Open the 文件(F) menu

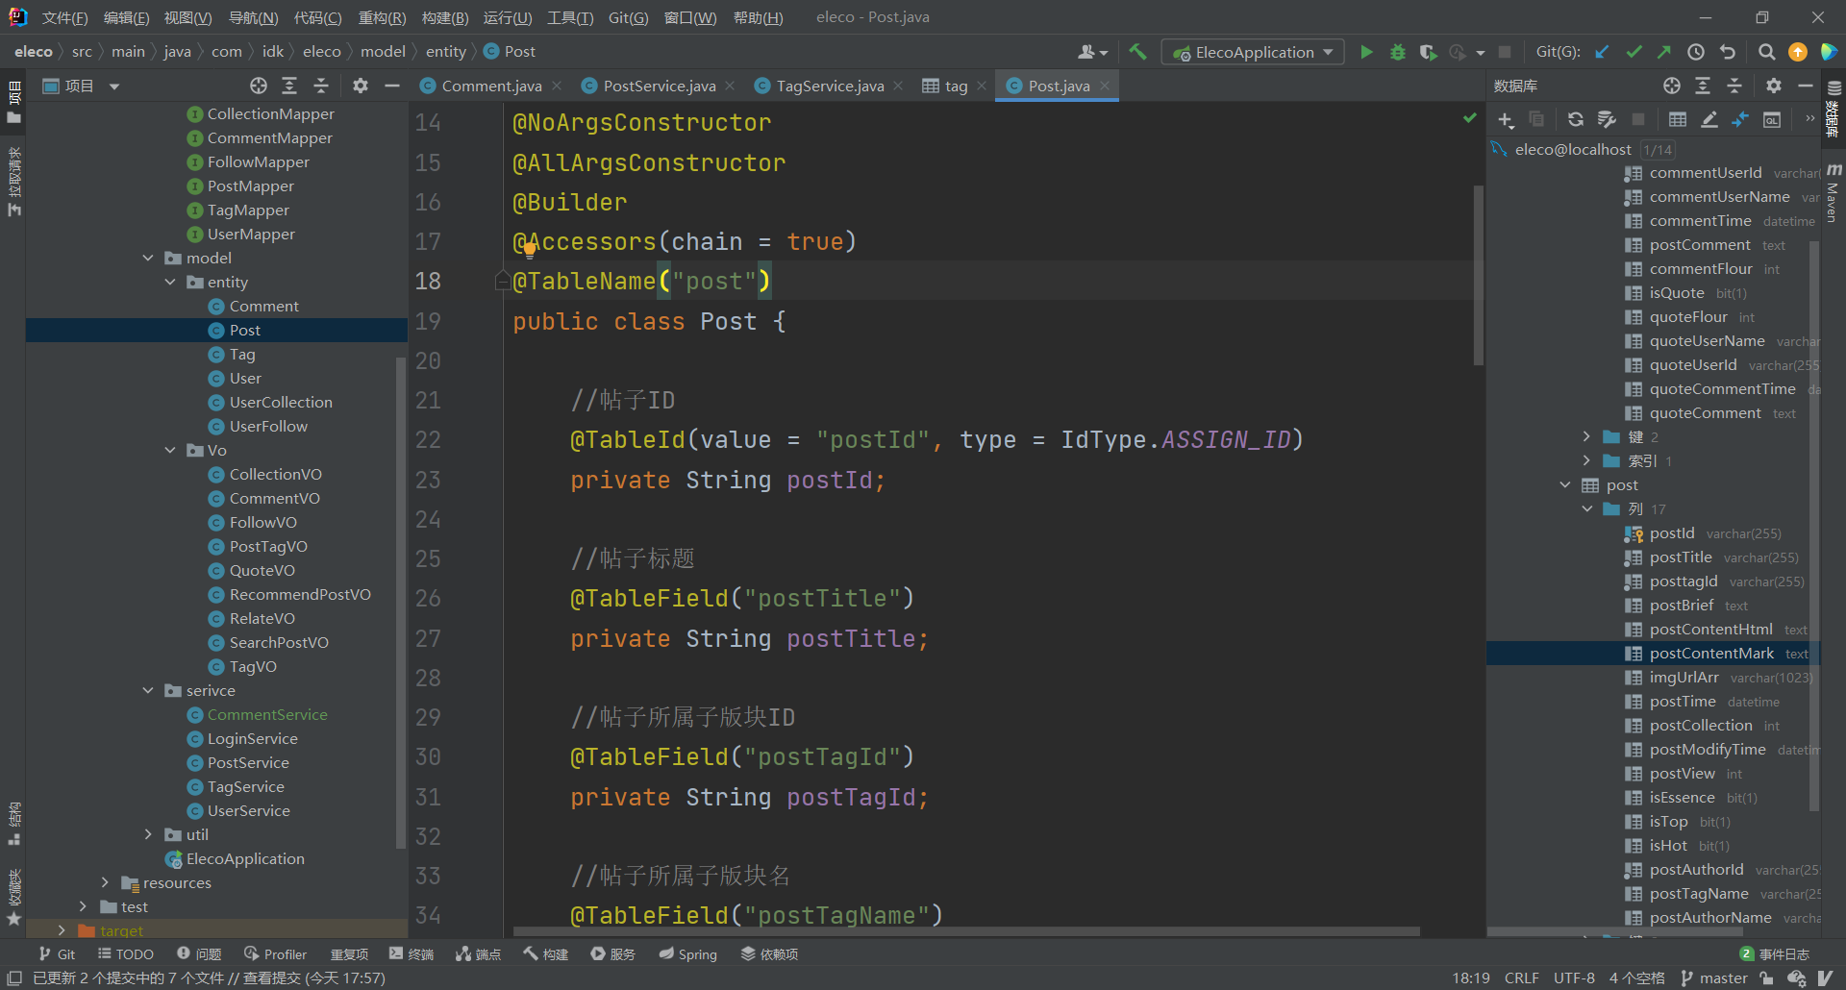coord(64,17)
